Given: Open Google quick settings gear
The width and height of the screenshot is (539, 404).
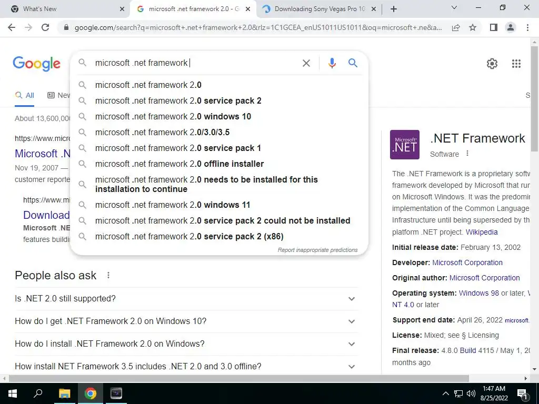Looking at the screenshot, I should coord(492,64).
